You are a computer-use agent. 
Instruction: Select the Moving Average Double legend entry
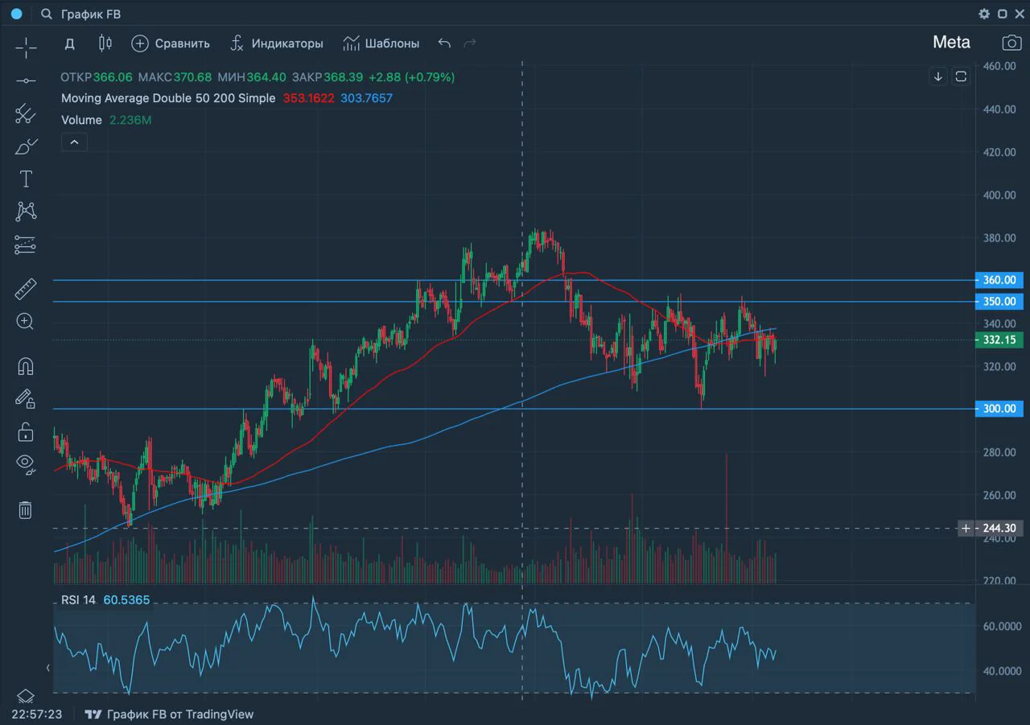click(168, 98)
